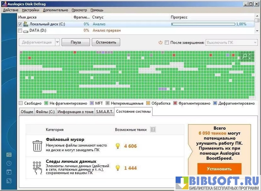Expand the Дефрагментация button dropdown arrow
This screenshot has height=191, width=261.
click(57, 42)
